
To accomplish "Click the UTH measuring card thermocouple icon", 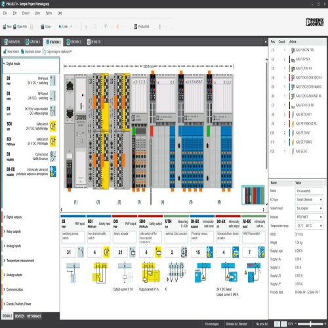I will point(184,252).
